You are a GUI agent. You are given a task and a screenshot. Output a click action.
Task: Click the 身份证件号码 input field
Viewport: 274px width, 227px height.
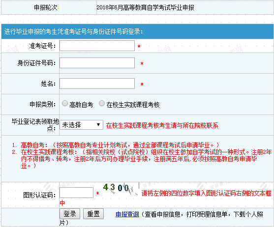coord(97,63)
